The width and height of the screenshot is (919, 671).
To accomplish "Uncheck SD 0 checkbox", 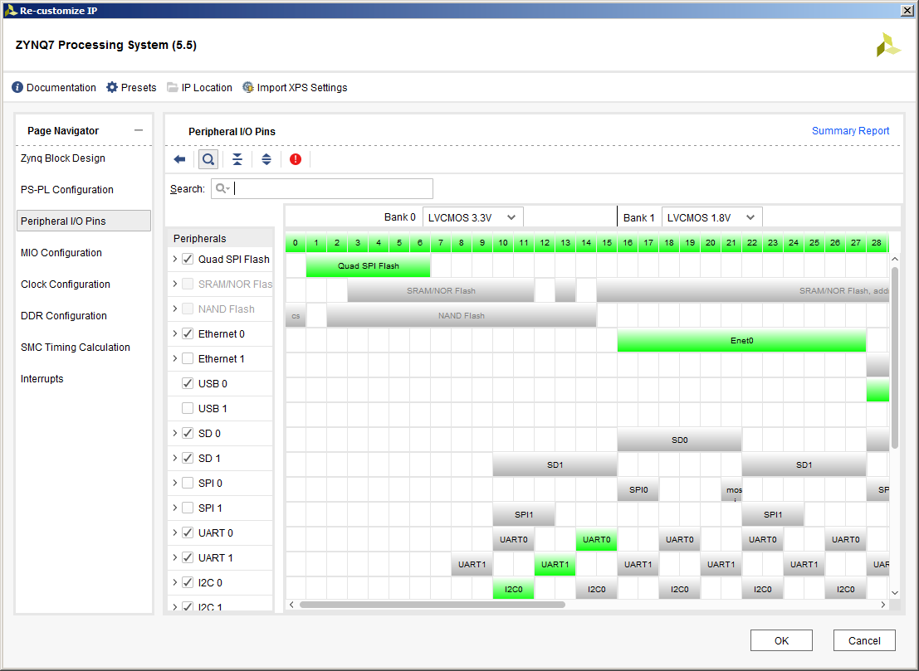I will (x=188, y=433).
